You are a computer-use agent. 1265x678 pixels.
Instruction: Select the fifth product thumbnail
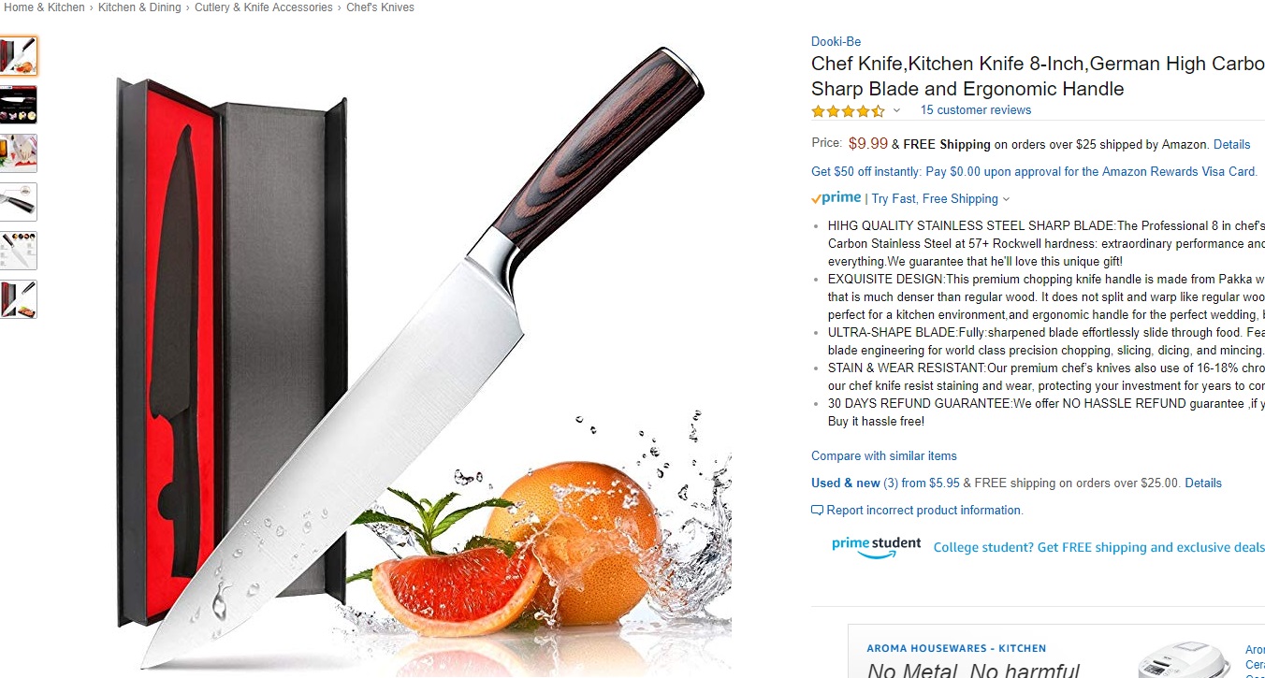[18, 251]
